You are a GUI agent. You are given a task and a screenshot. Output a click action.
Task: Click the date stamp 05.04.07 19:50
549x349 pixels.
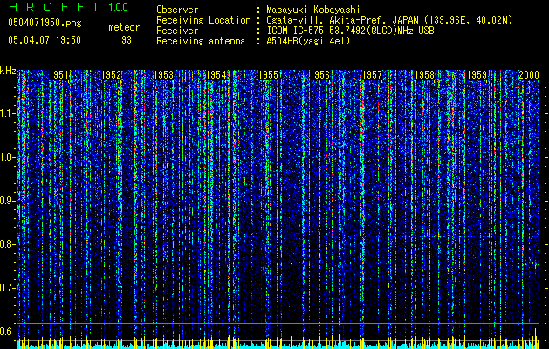(x=45, y=40)
